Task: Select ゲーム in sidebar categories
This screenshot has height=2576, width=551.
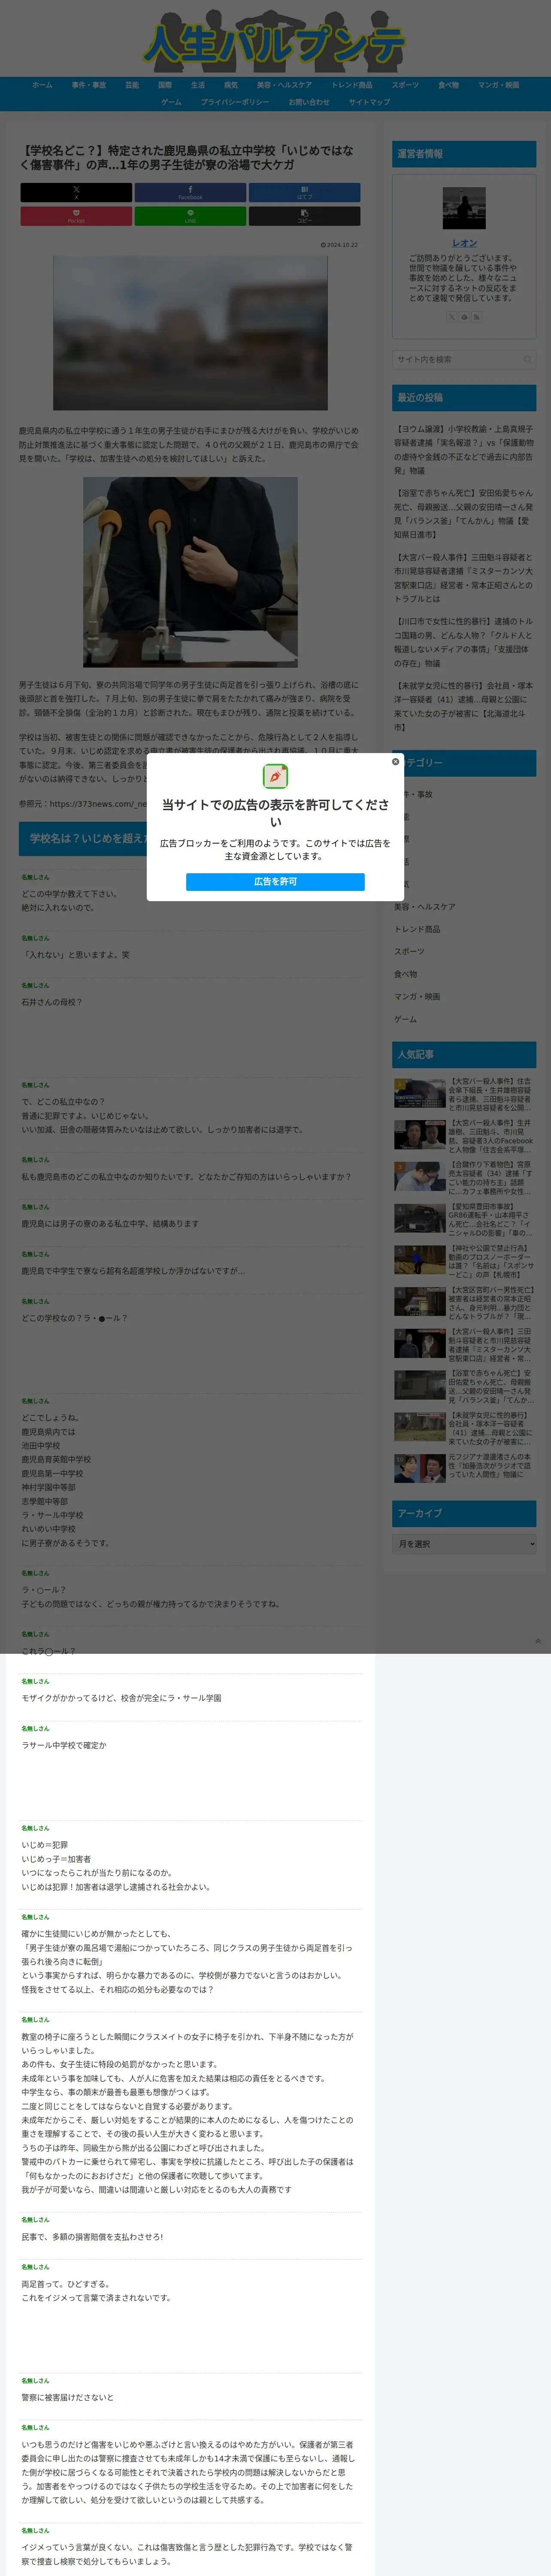Action: (x=405, y=1019)
